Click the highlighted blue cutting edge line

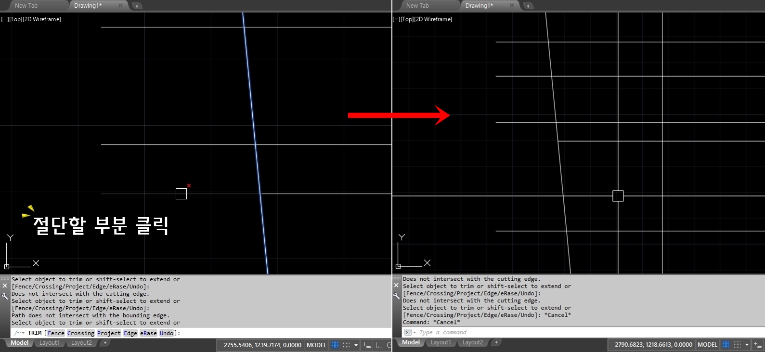tap(255, 143)
